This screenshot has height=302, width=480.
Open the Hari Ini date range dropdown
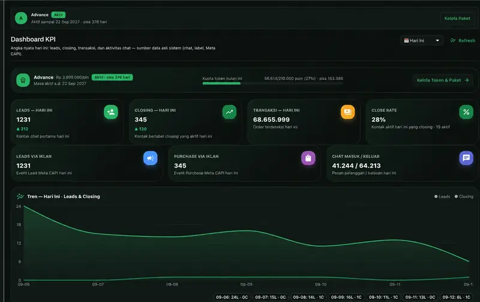pos(422,40)
